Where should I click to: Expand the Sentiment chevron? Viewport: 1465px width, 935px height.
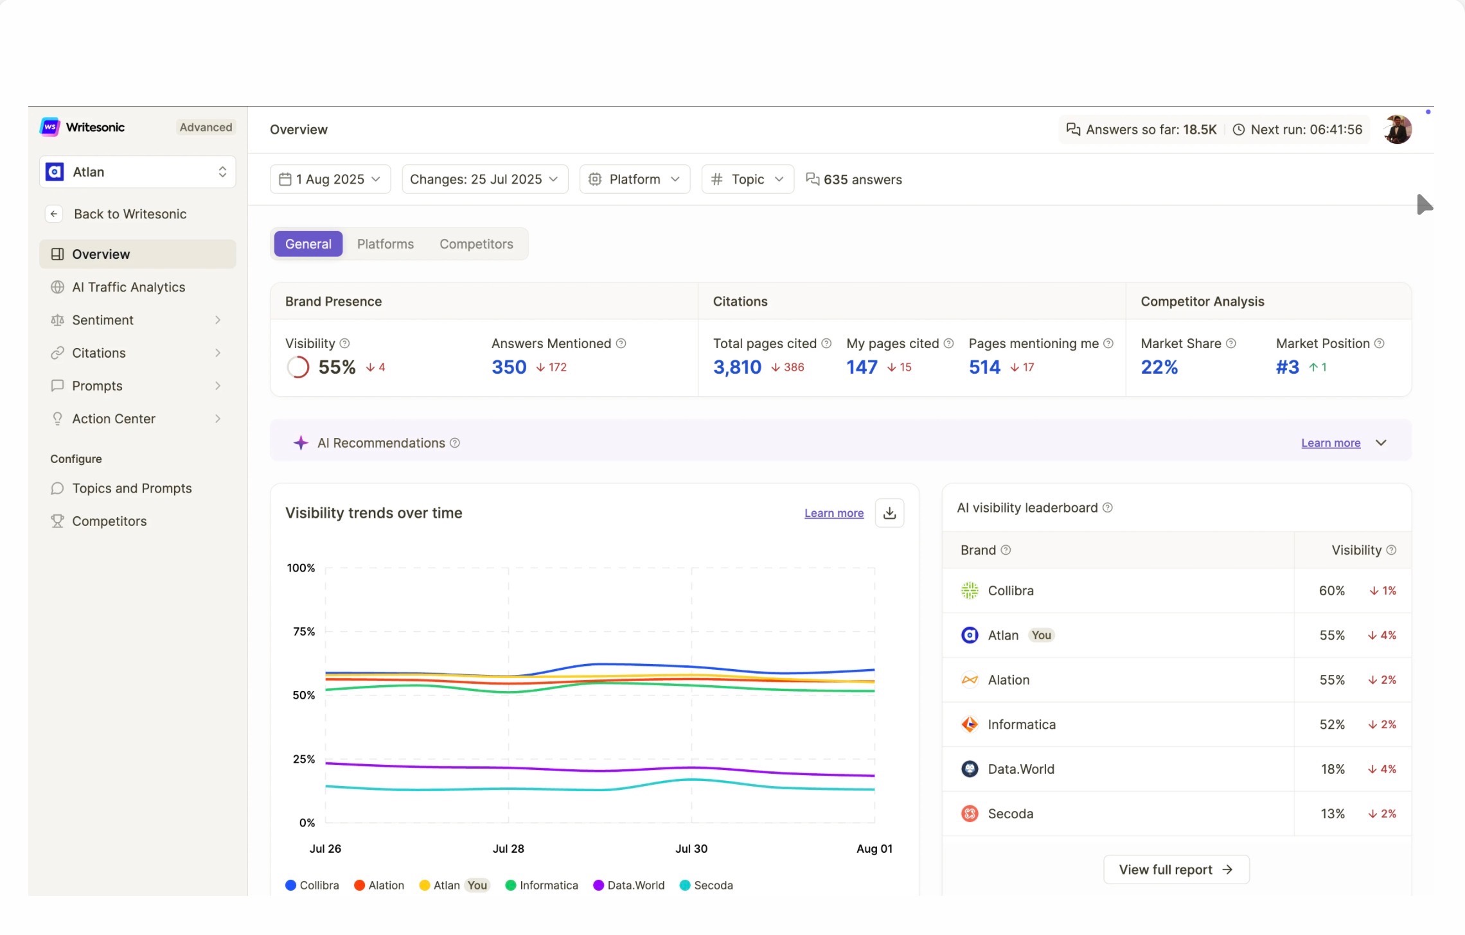click(218, 320)
